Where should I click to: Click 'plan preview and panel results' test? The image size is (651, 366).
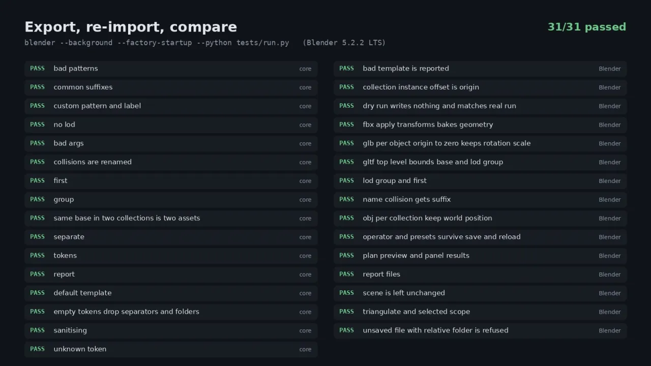480,256
